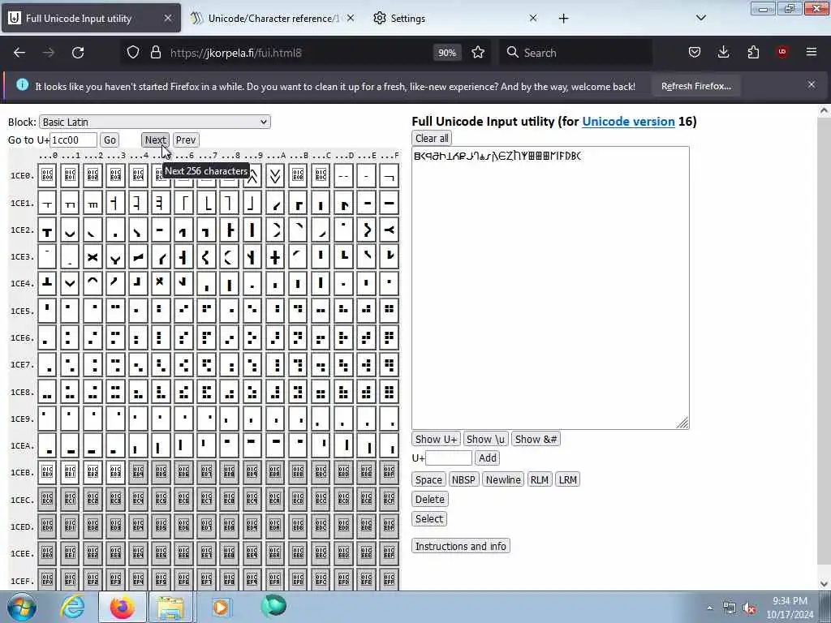This screenshot has height=623, width=831.
Task: Click the network tray icon
Action: coord(730,608)
